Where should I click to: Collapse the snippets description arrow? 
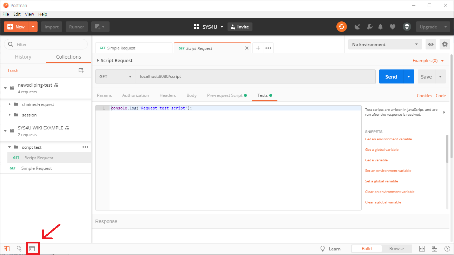444,112
